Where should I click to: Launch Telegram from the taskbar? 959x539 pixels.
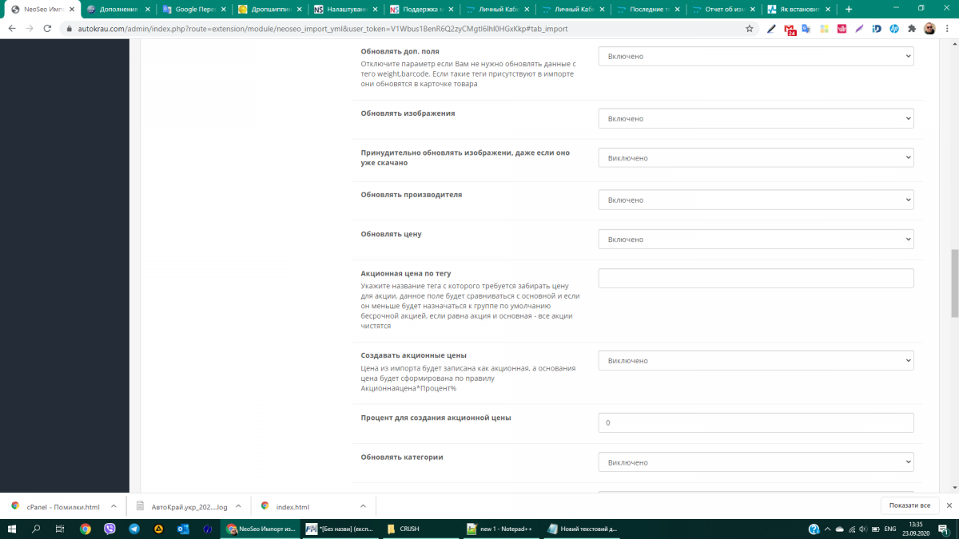click(134, 529)
